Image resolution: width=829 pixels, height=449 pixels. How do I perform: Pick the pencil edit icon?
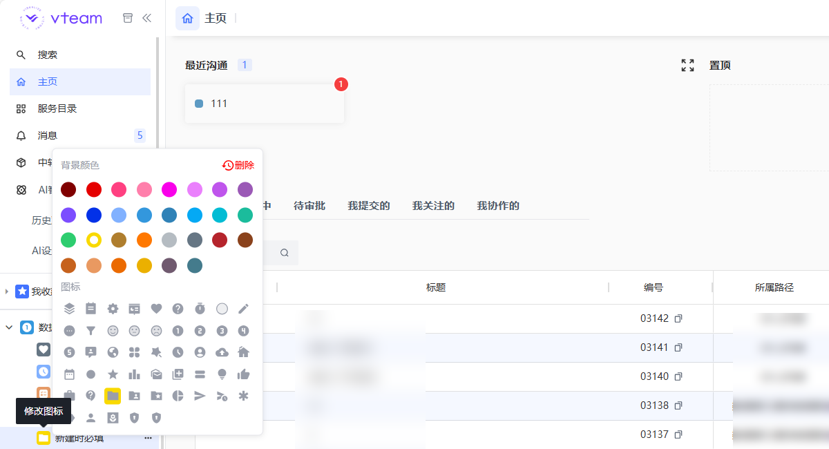(x=243, y=309)
